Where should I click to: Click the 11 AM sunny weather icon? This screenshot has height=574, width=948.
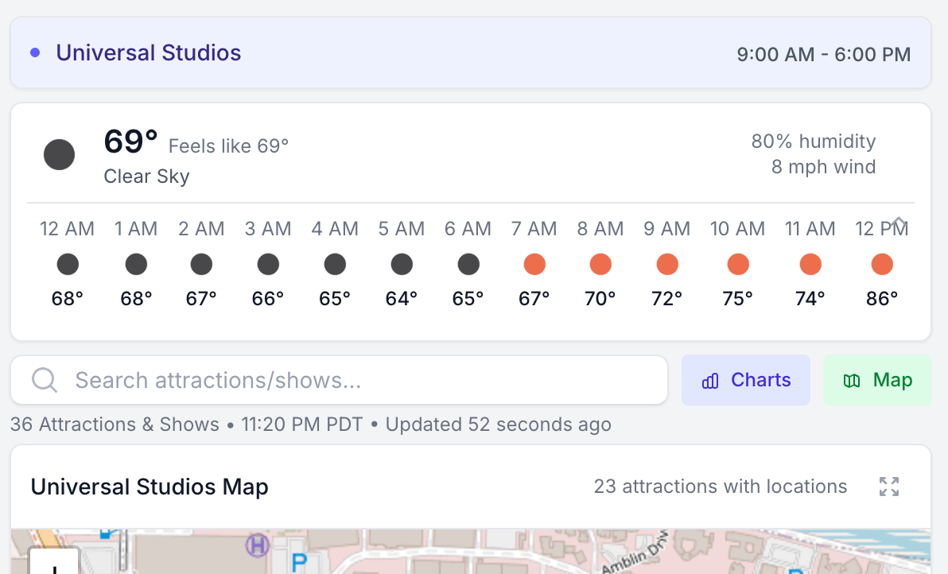coord(810,264)
